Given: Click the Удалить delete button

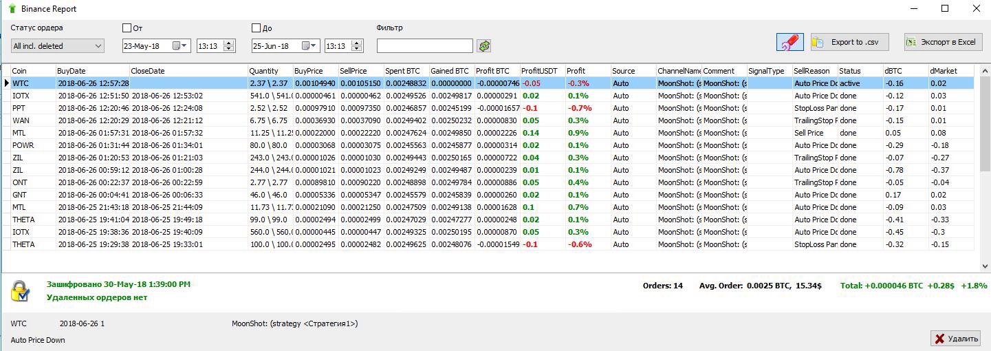Looking at the screenshot, I should 955,338.
